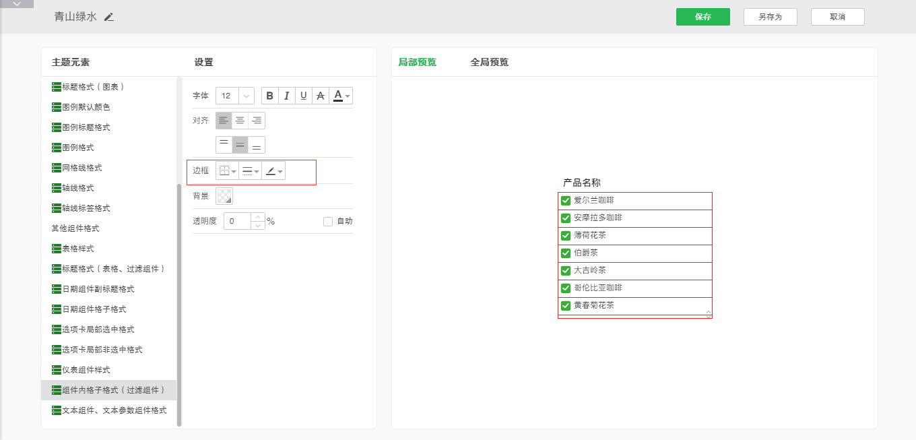Viewport: 916px width, 440px height.
Task: Open the font size dropdown
Action: coord(247,96)
